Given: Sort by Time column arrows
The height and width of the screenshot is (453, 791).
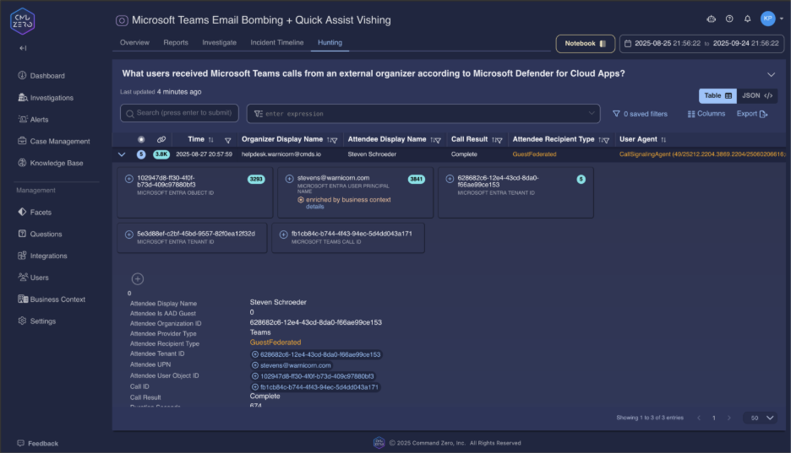Looking at the screenshot, I should pyautogui.click(x=211, y=140).
